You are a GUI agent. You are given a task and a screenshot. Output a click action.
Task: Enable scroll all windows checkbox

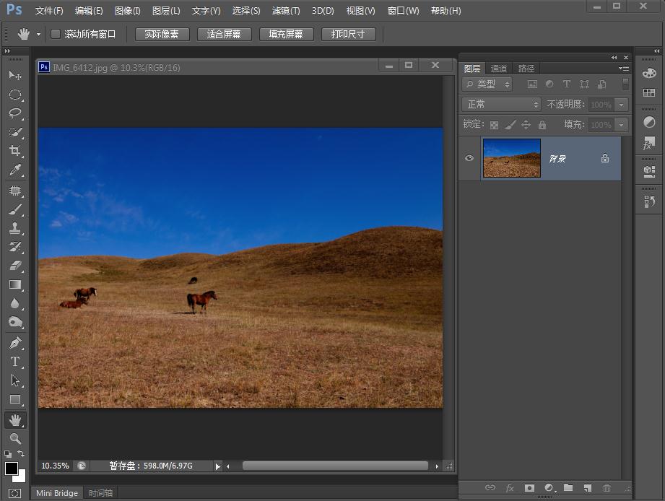pyautogui.click(x=56, y=34)
